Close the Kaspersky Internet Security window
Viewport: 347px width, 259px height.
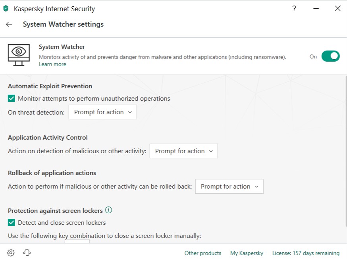[x=338, y=8]
